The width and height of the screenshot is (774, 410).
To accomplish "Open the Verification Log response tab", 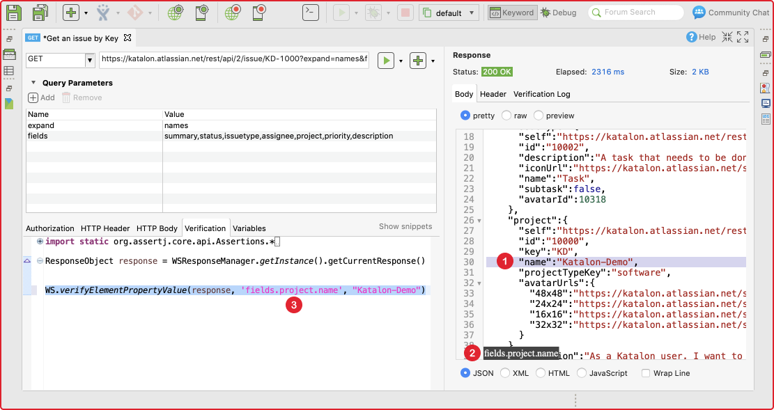I will pyautogui.click(x=541, y=94).
